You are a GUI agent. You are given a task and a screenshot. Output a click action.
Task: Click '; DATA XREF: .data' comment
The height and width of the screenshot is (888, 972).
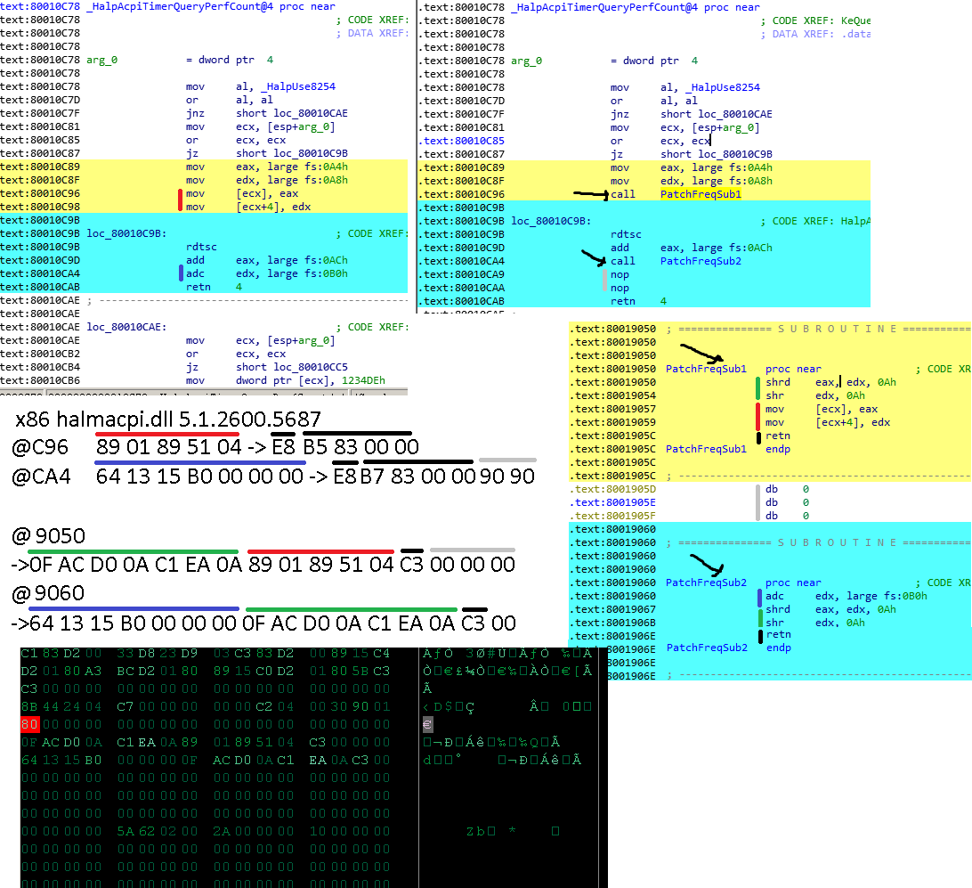pyautogui.click(x=815, y=34)
